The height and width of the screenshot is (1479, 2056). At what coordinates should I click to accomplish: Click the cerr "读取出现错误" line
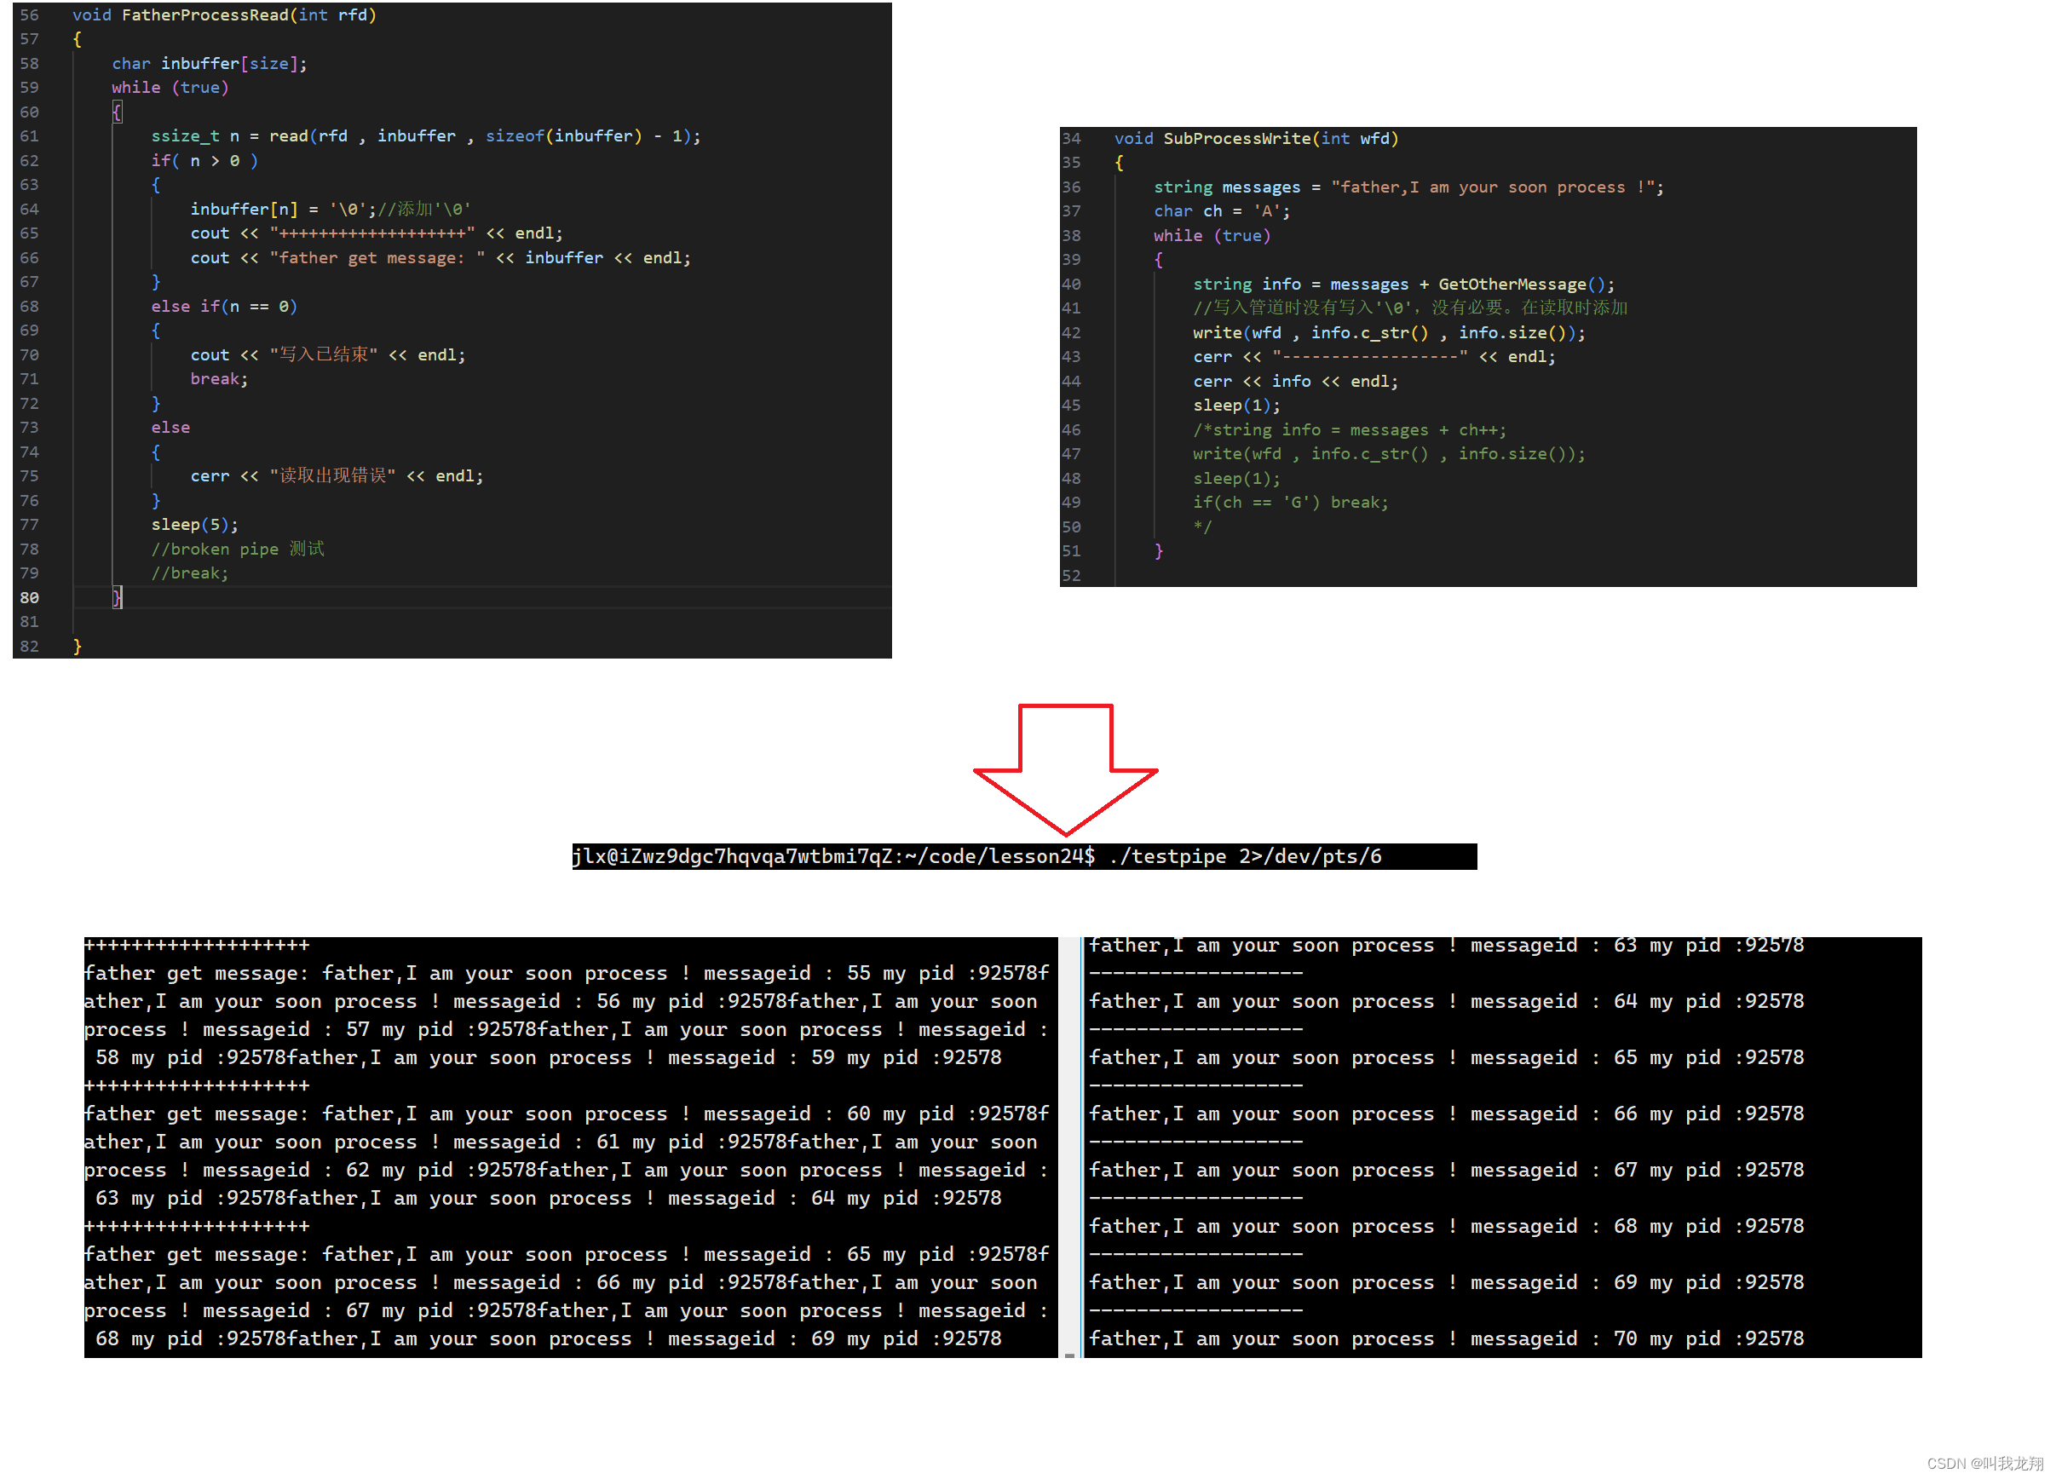[x=337, y=475]
